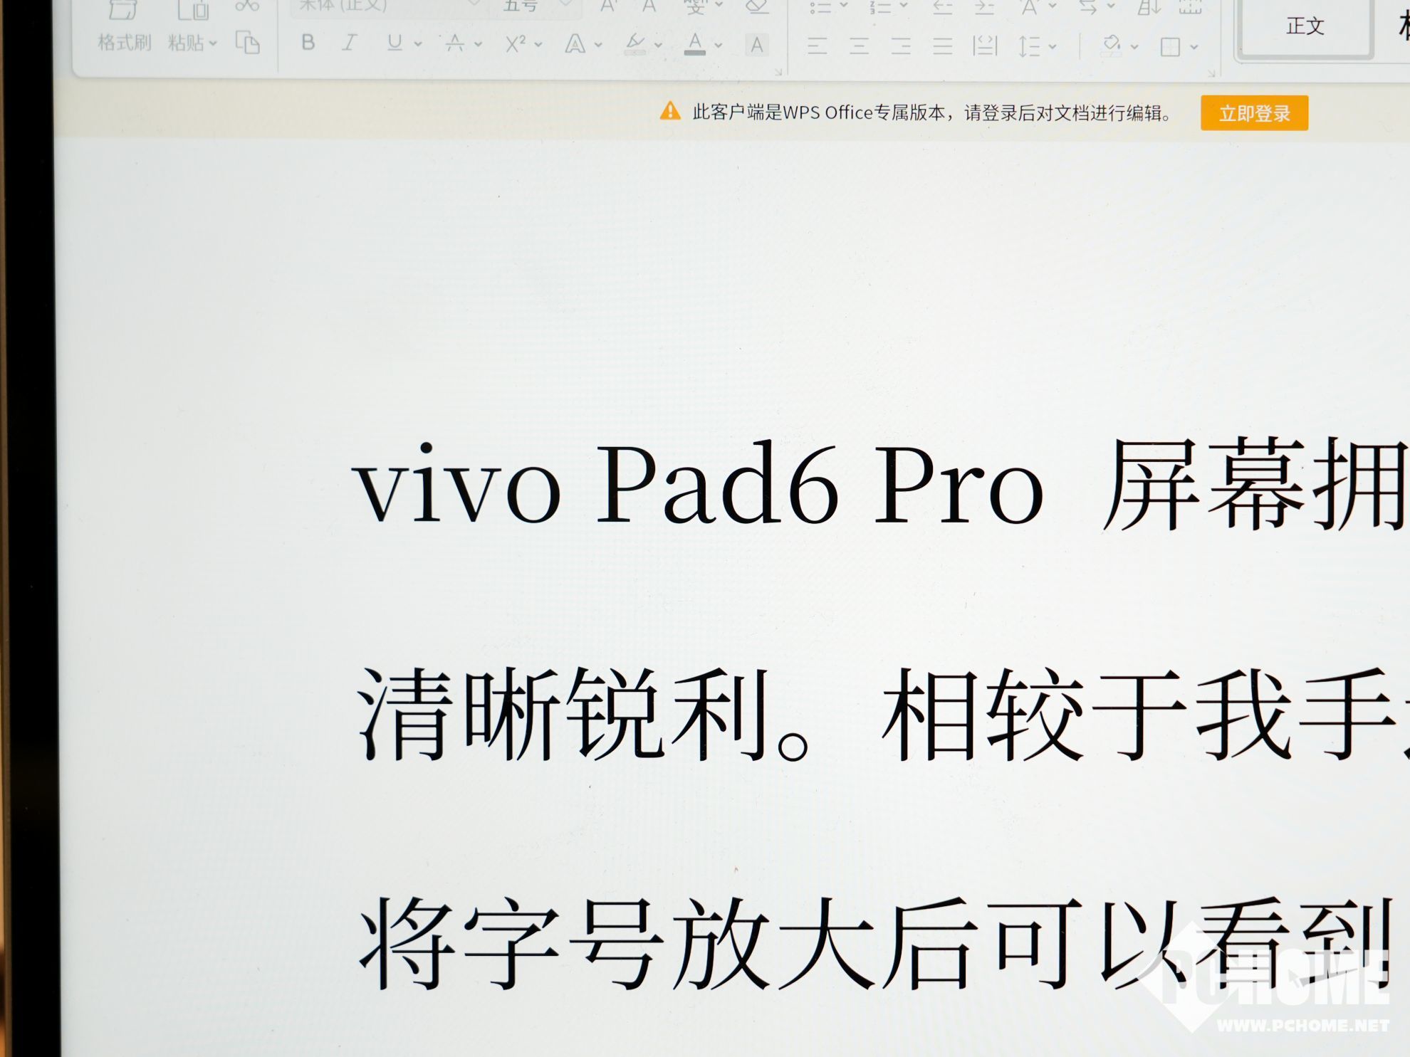The height and width of the screenshot is (1057, 1410).
Task: Center align the paragraph
Action: click(x=859, y=47)
